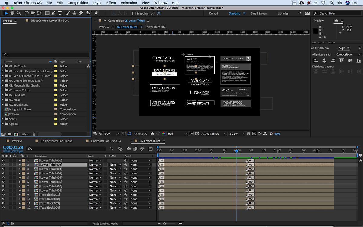Image resolution: width=363 pixels, height=227 pixels.
Task: Select the Puppet Pin tool
Action: point(96,13)
